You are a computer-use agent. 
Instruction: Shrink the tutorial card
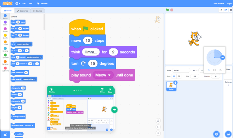click(x=102, y=90)
